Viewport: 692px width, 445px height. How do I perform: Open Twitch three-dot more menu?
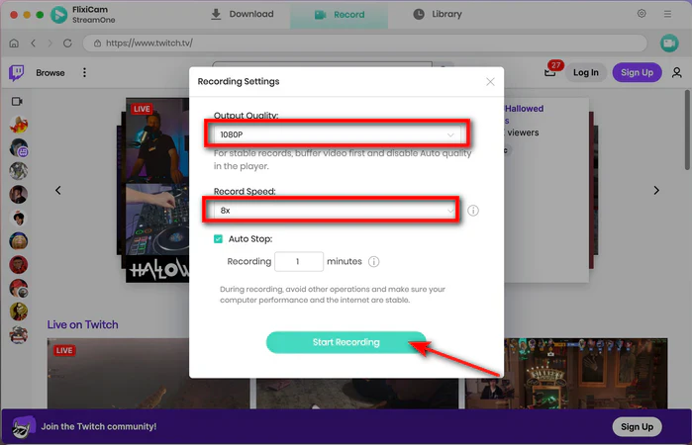click(x=84, y=72)
